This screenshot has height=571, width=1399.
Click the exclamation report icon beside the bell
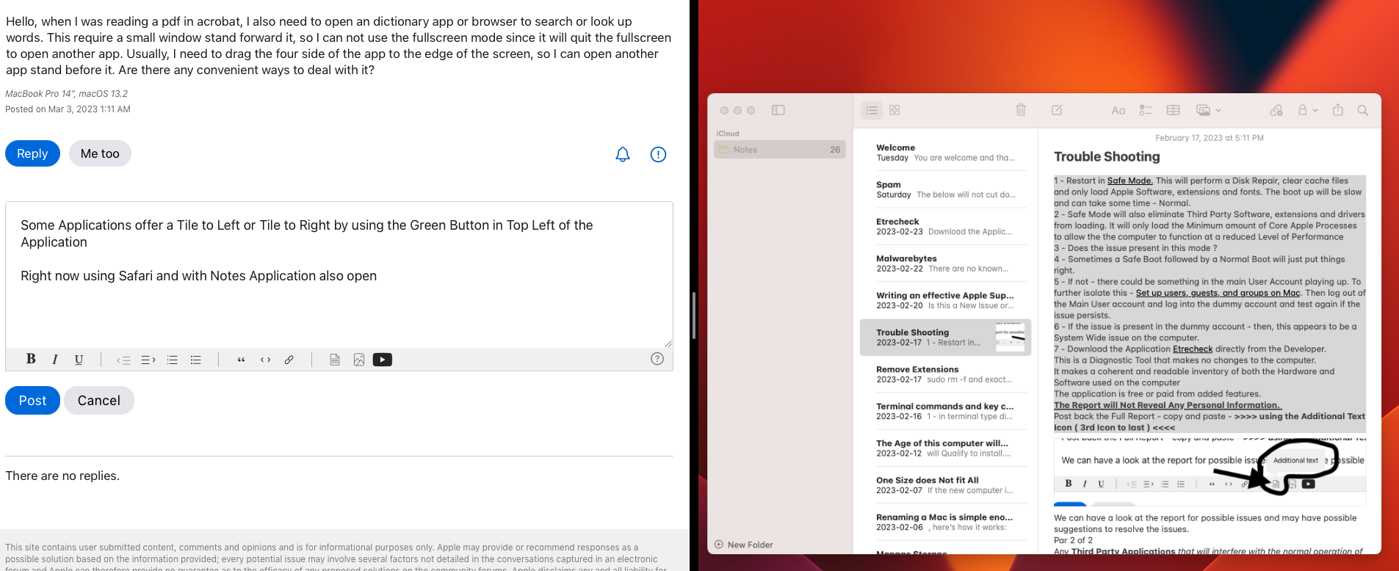[x=658, y=154]
